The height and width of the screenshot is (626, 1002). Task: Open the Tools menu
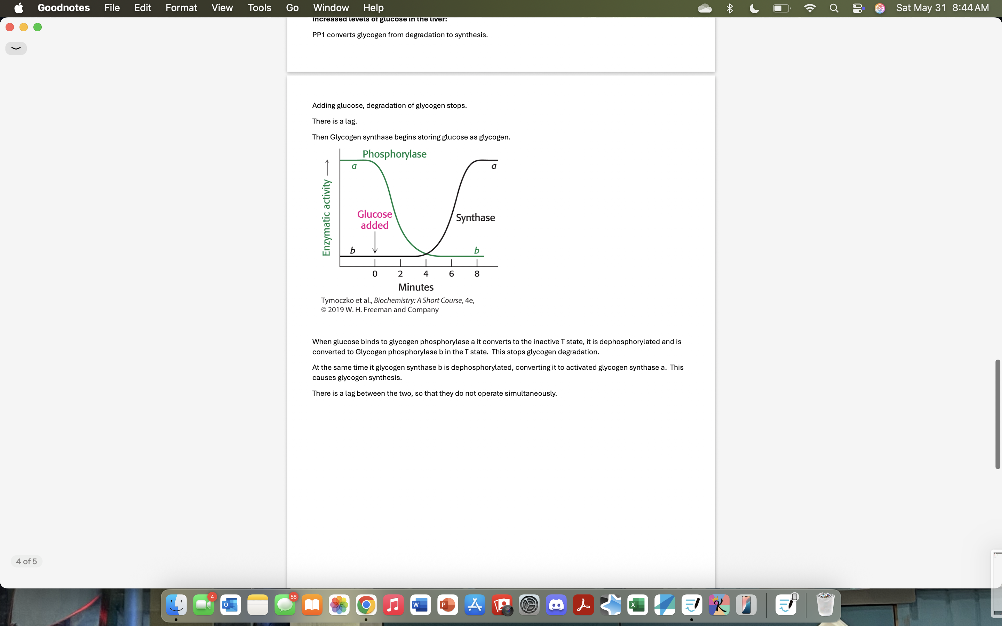[259, 8]
